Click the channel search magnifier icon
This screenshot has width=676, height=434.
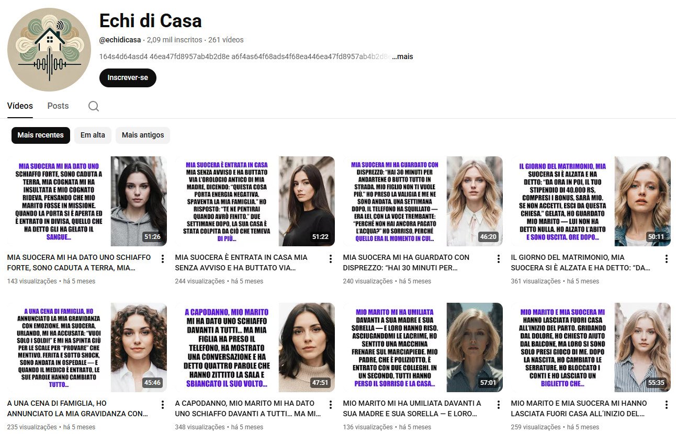(94, 106)
